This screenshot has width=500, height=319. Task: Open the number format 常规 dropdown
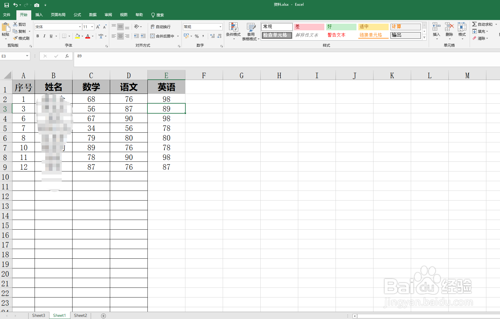click(x=220, y=27)
